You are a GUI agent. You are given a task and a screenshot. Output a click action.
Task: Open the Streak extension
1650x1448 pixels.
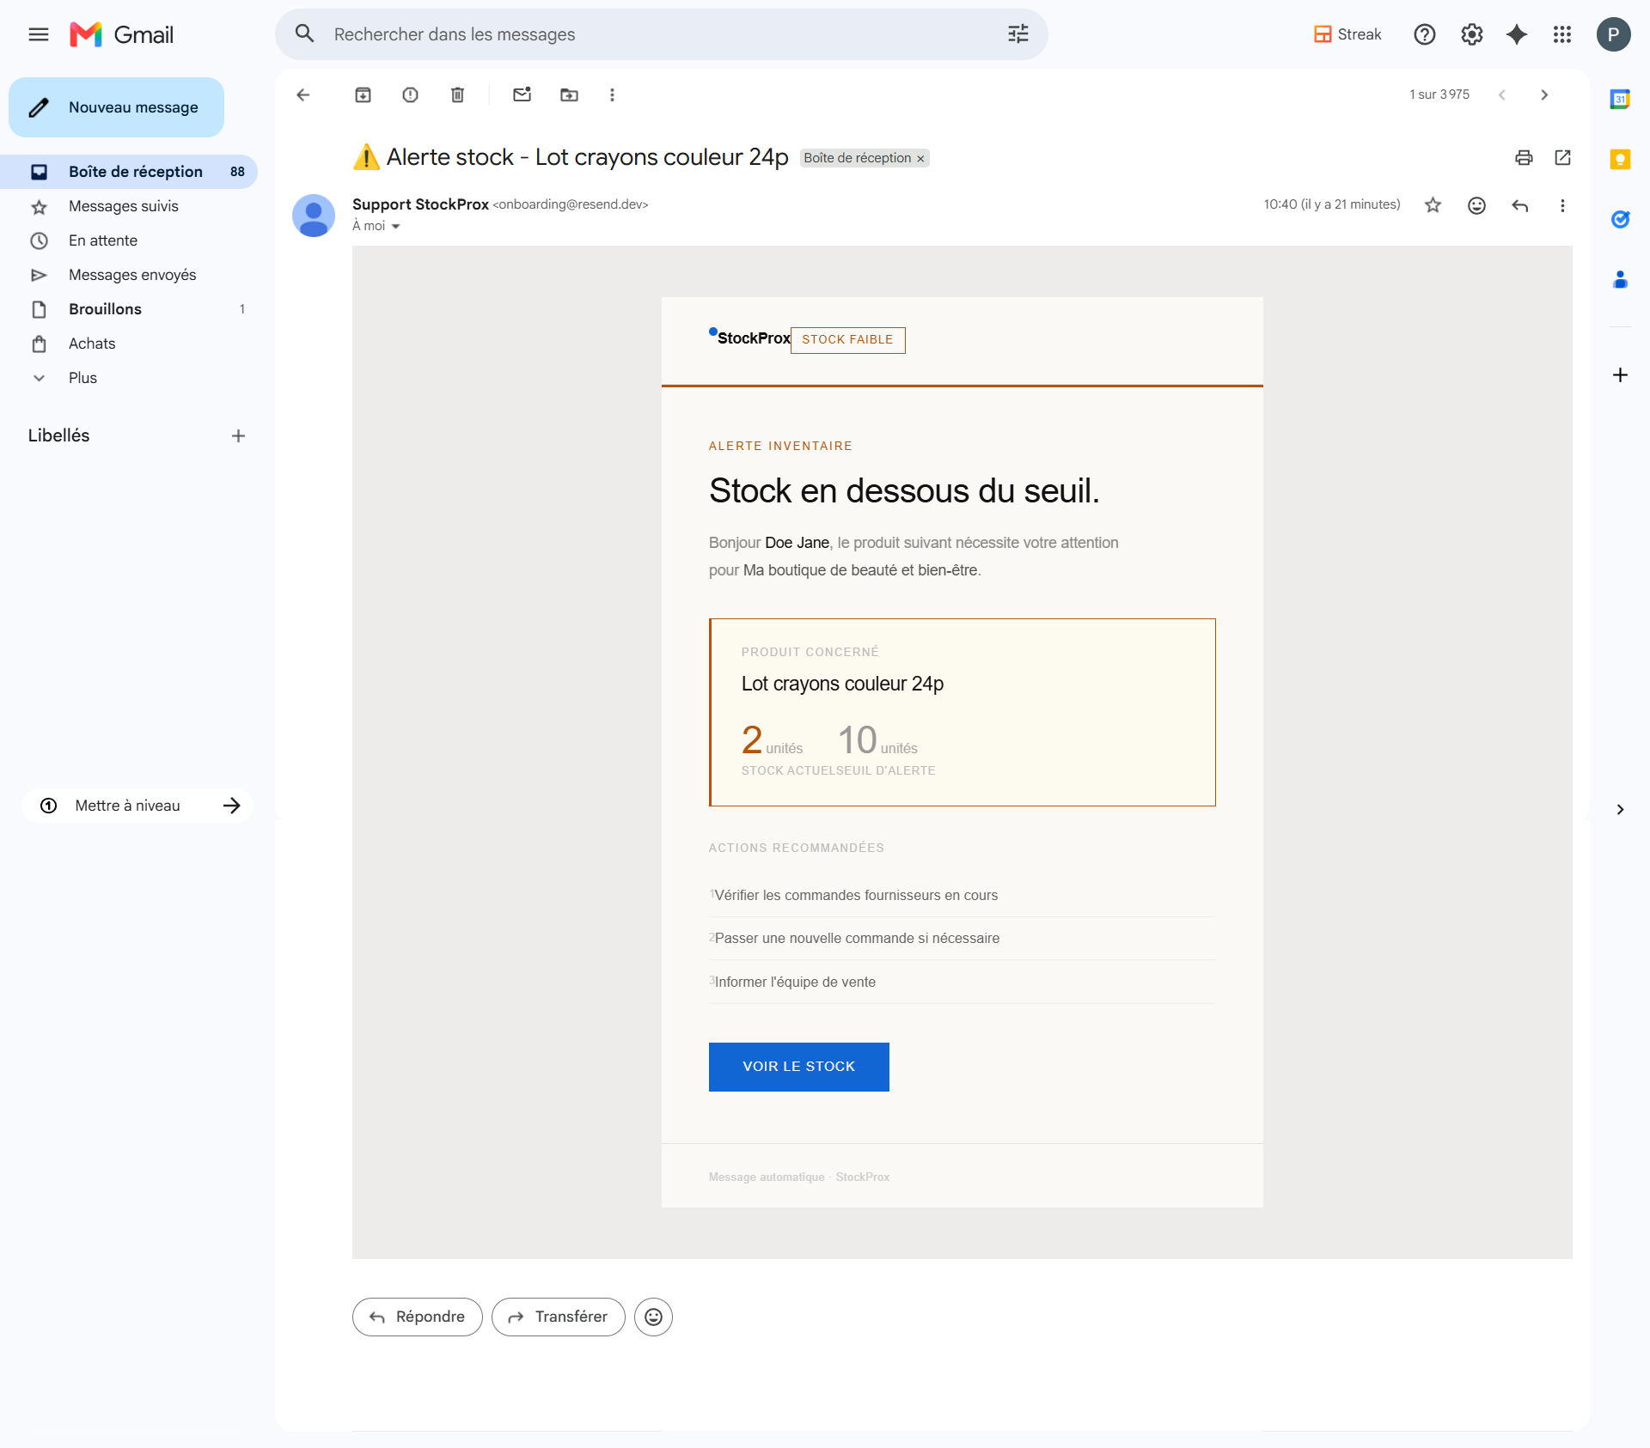1347,34
